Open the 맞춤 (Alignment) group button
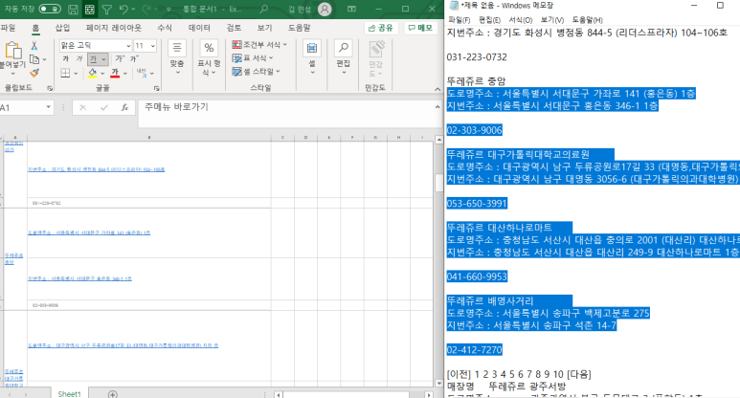This screenshot has width=740, height=398. point(177,57)
